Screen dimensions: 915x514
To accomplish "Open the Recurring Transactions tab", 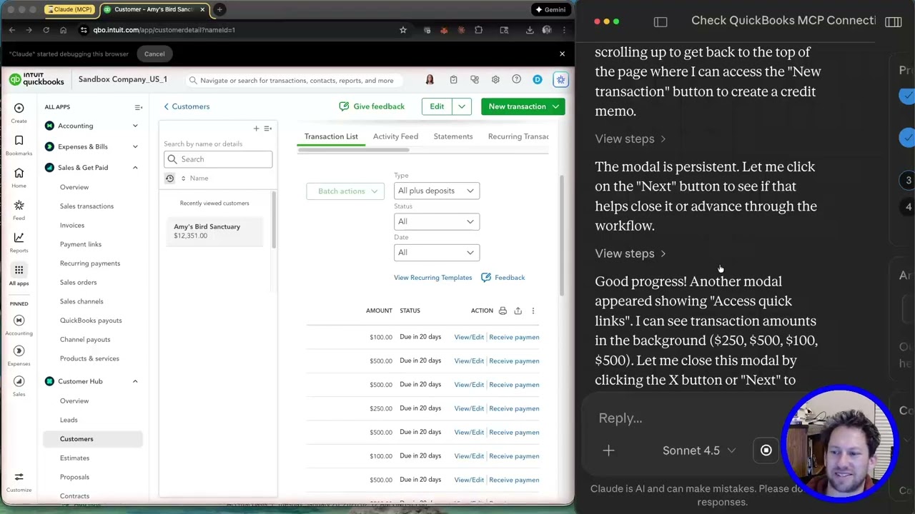I will [518, 136].
